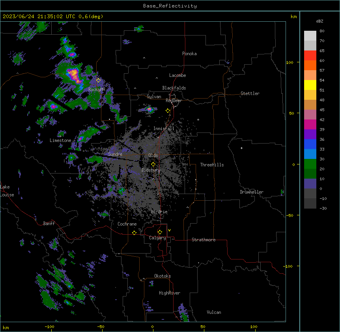The width and height of the screenshot is (340, 332).
Task: Click the yellow v marker northeast of Calgary
Action: tap(169, 230)
